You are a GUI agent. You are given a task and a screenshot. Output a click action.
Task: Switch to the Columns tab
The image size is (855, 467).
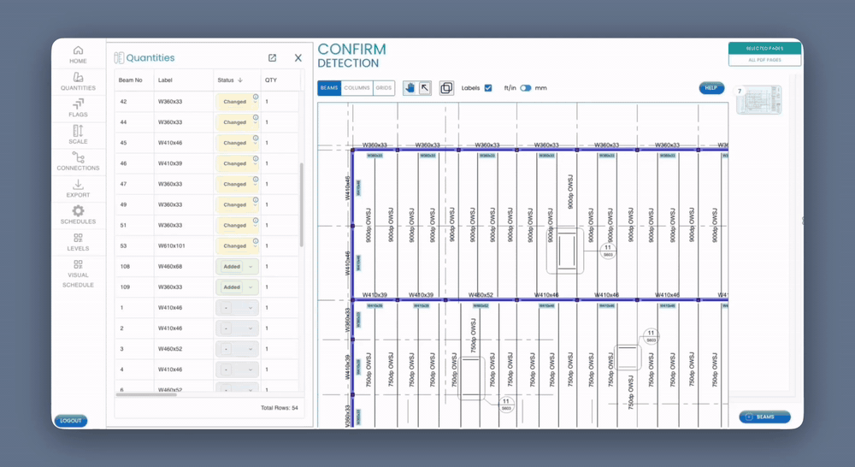(357, 88)
